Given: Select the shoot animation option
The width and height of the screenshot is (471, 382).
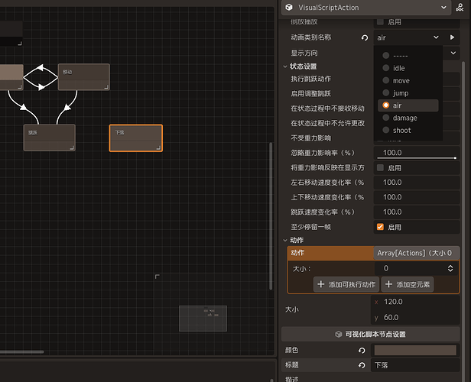Looking at the screenshot, I should 408,130.
